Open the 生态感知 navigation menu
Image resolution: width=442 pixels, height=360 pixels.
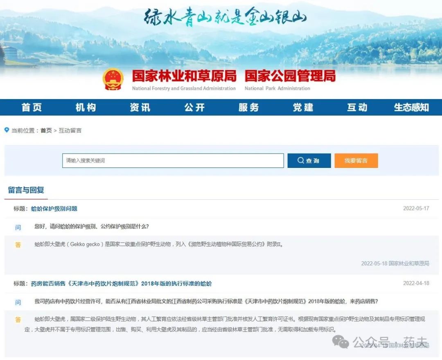[411, 107]
